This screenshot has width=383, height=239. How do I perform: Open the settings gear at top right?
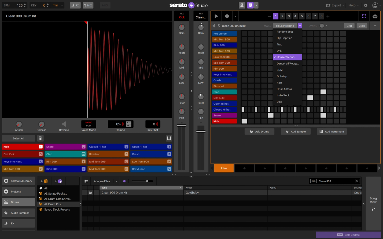point(365,5)
